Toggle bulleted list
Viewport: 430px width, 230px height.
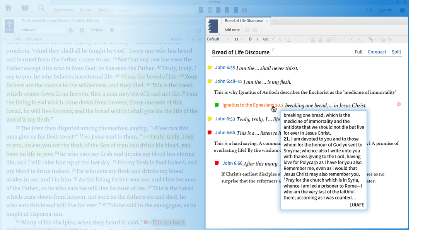tap(337, 39)
